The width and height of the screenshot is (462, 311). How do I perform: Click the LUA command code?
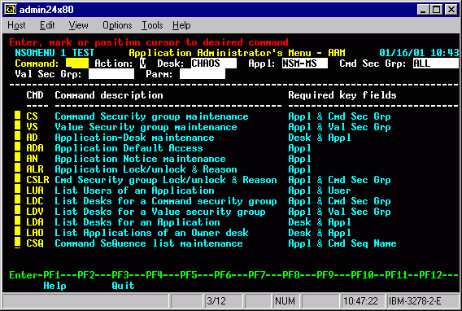(x=35, y=191)
